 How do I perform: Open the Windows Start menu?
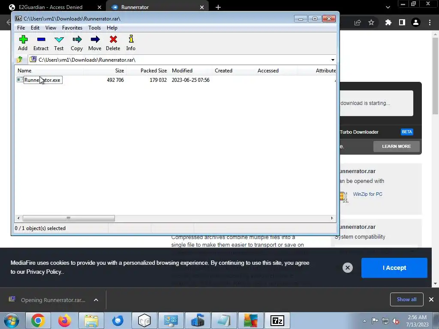click(x=11, y=320)
